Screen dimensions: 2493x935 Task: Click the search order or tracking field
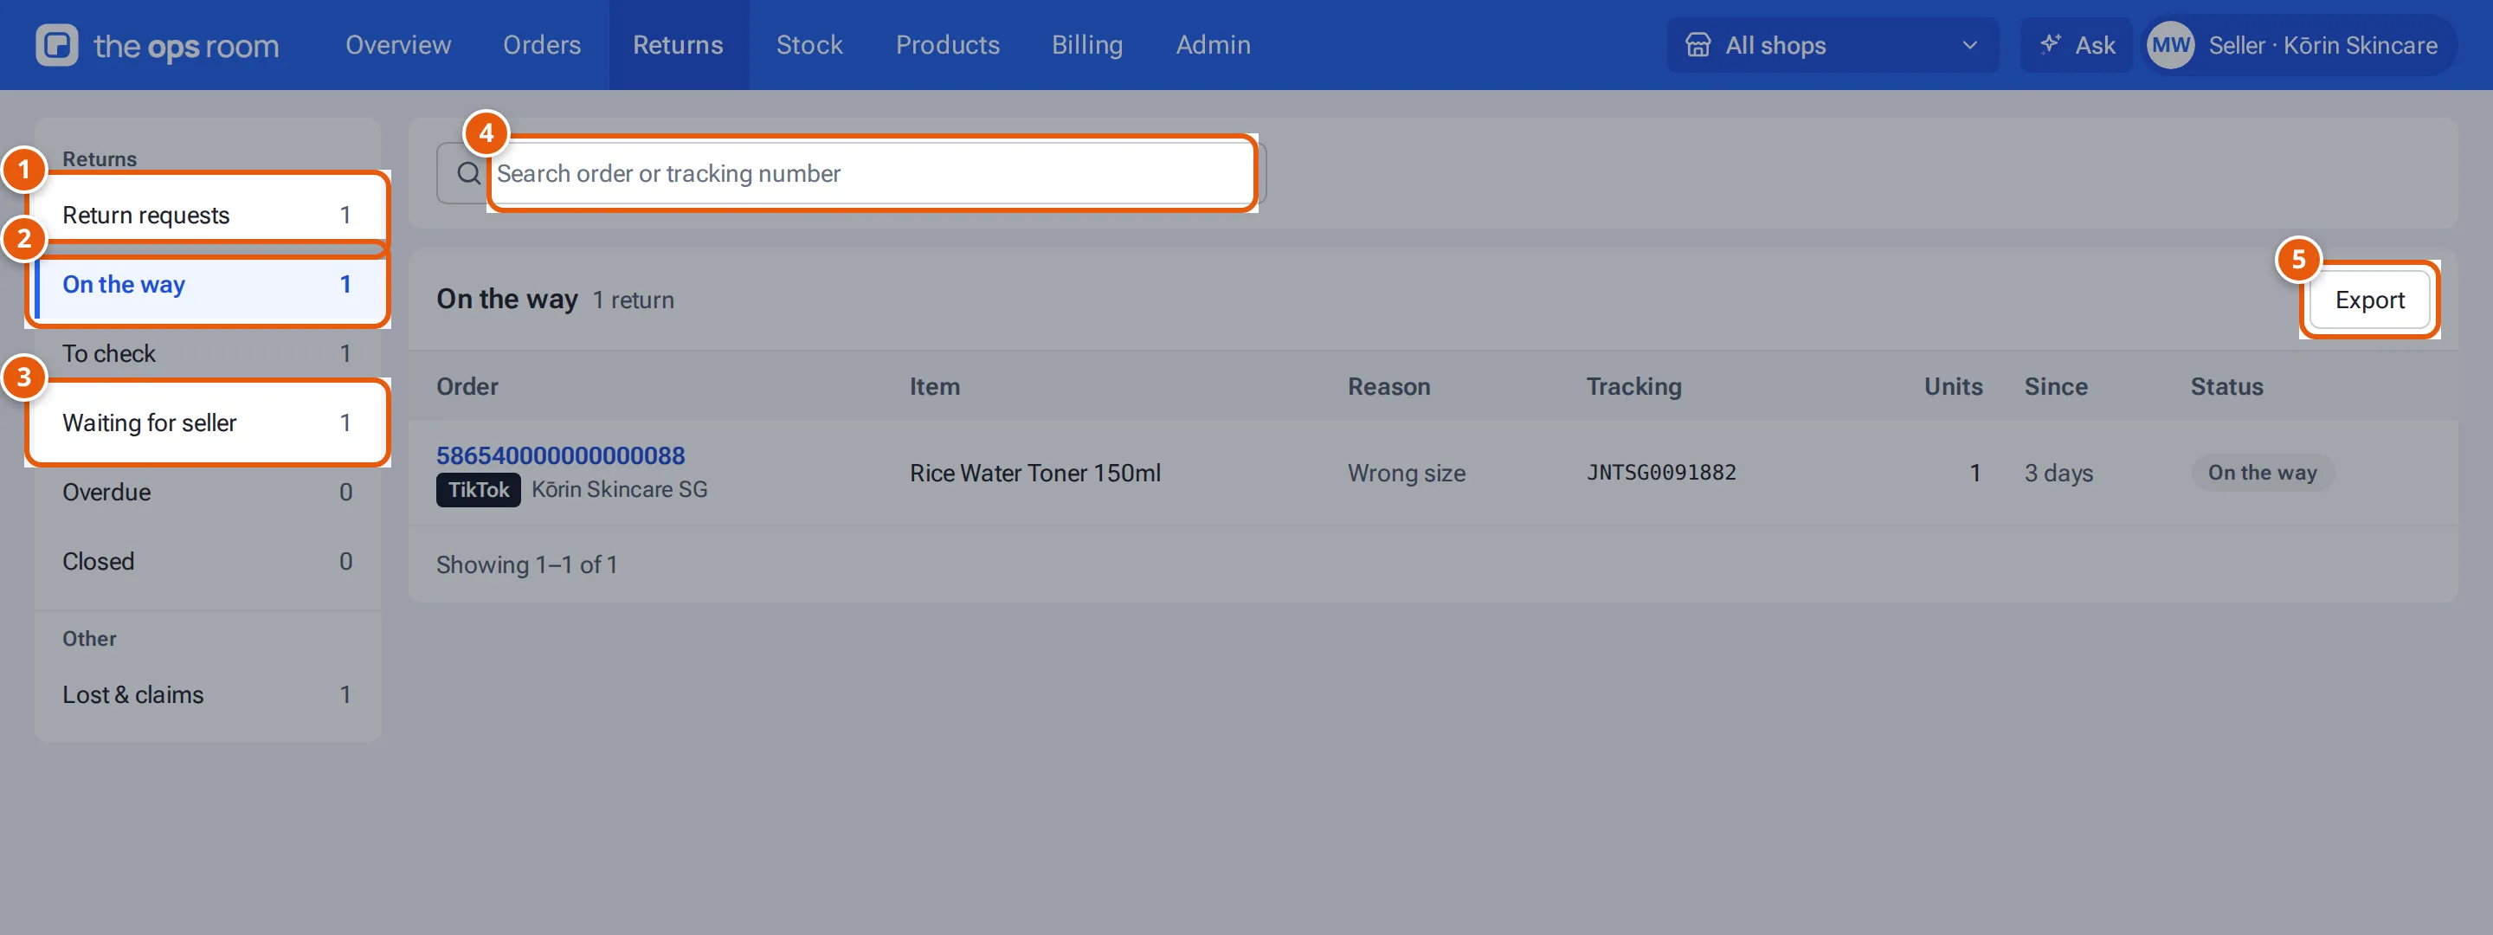[851, 173]
